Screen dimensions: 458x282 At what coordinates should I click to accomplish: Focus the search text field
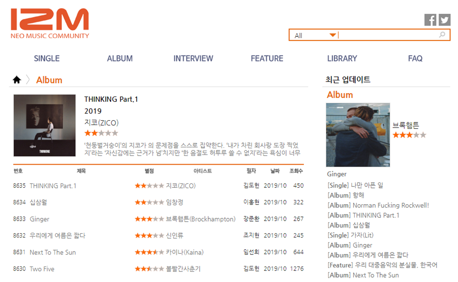tap(388, 35)
